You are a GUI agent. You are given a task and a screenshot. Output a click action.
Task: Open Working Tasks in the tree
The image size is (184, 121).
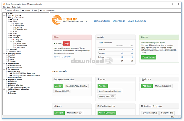click(15, 72)
